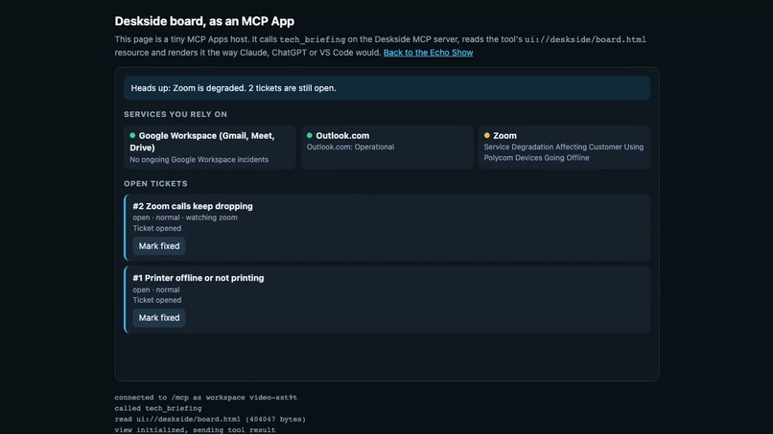Click the amber status dot beside Zoom
Screen dimensions: 773x434
tap(487, 135)
